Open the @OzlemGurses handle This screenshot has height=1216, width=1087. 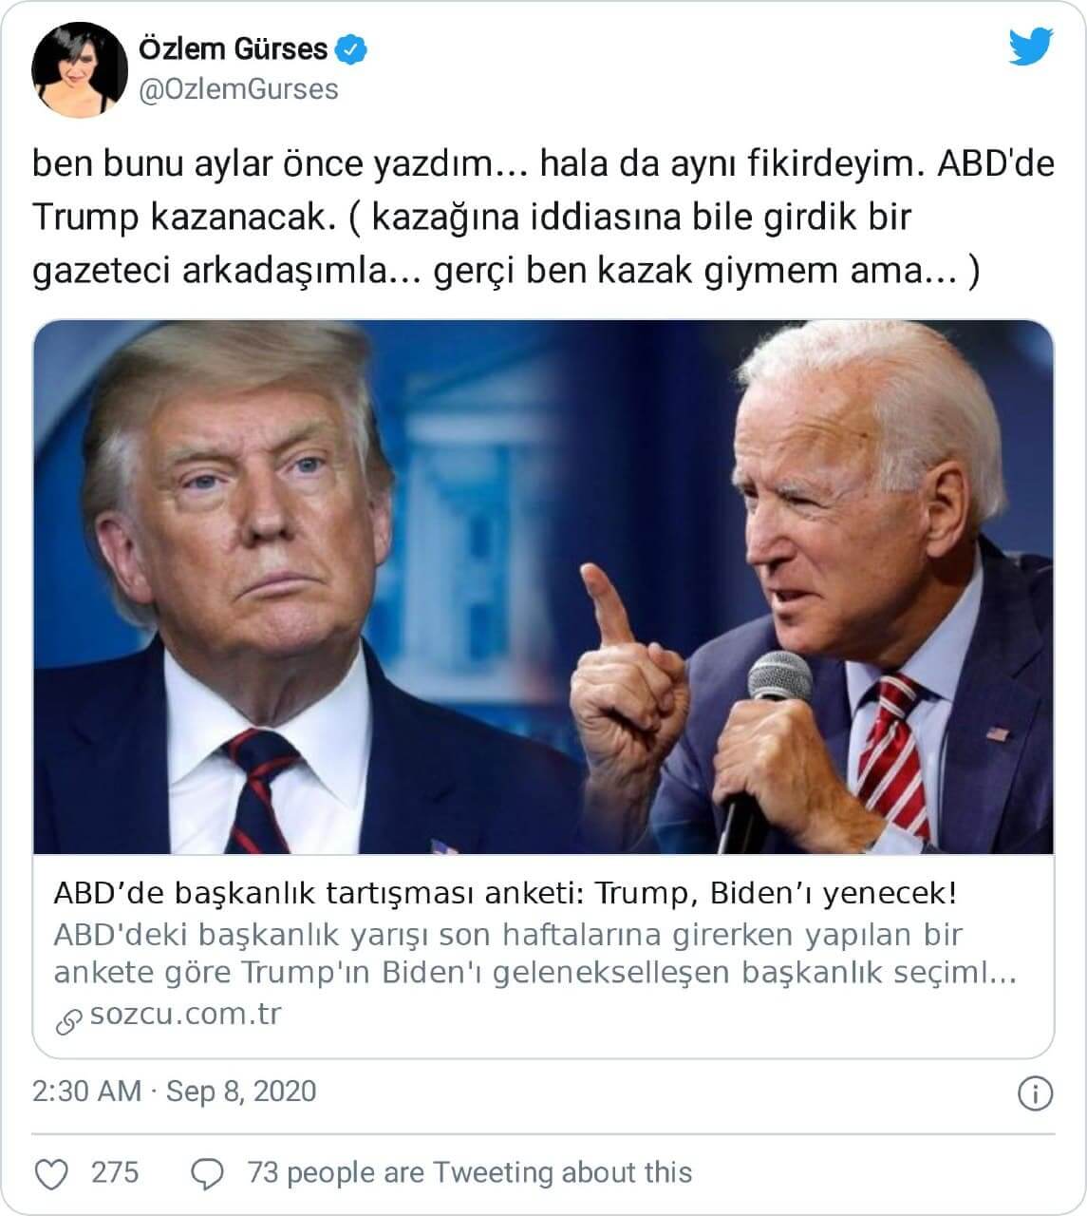pyautogui.click(x=238, y=89)
